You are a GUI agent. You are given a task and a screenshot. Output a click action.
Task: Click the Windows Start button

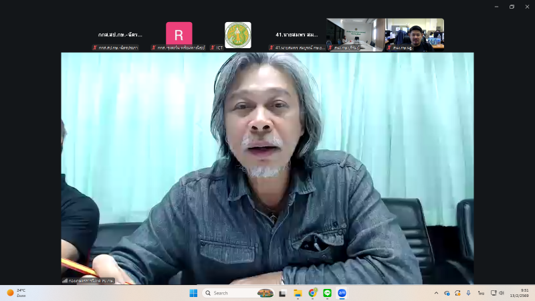click(193, 293)
